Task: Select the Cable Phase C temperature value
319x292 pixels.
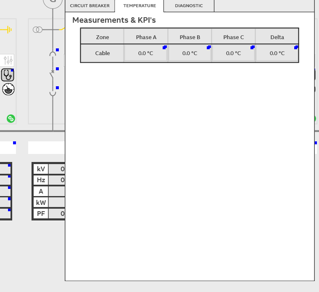Action: coord(233,53)
